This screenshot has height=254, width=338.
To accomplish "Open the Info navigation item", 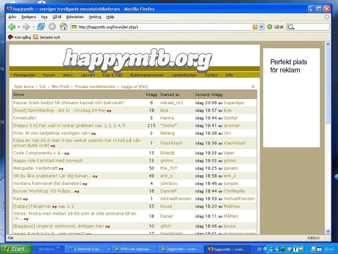I will [229, 75].
